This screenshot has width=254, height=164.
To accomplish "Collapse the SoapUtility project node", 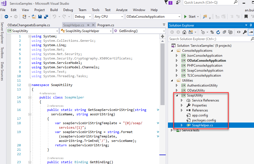I will (x=177, y=95).
